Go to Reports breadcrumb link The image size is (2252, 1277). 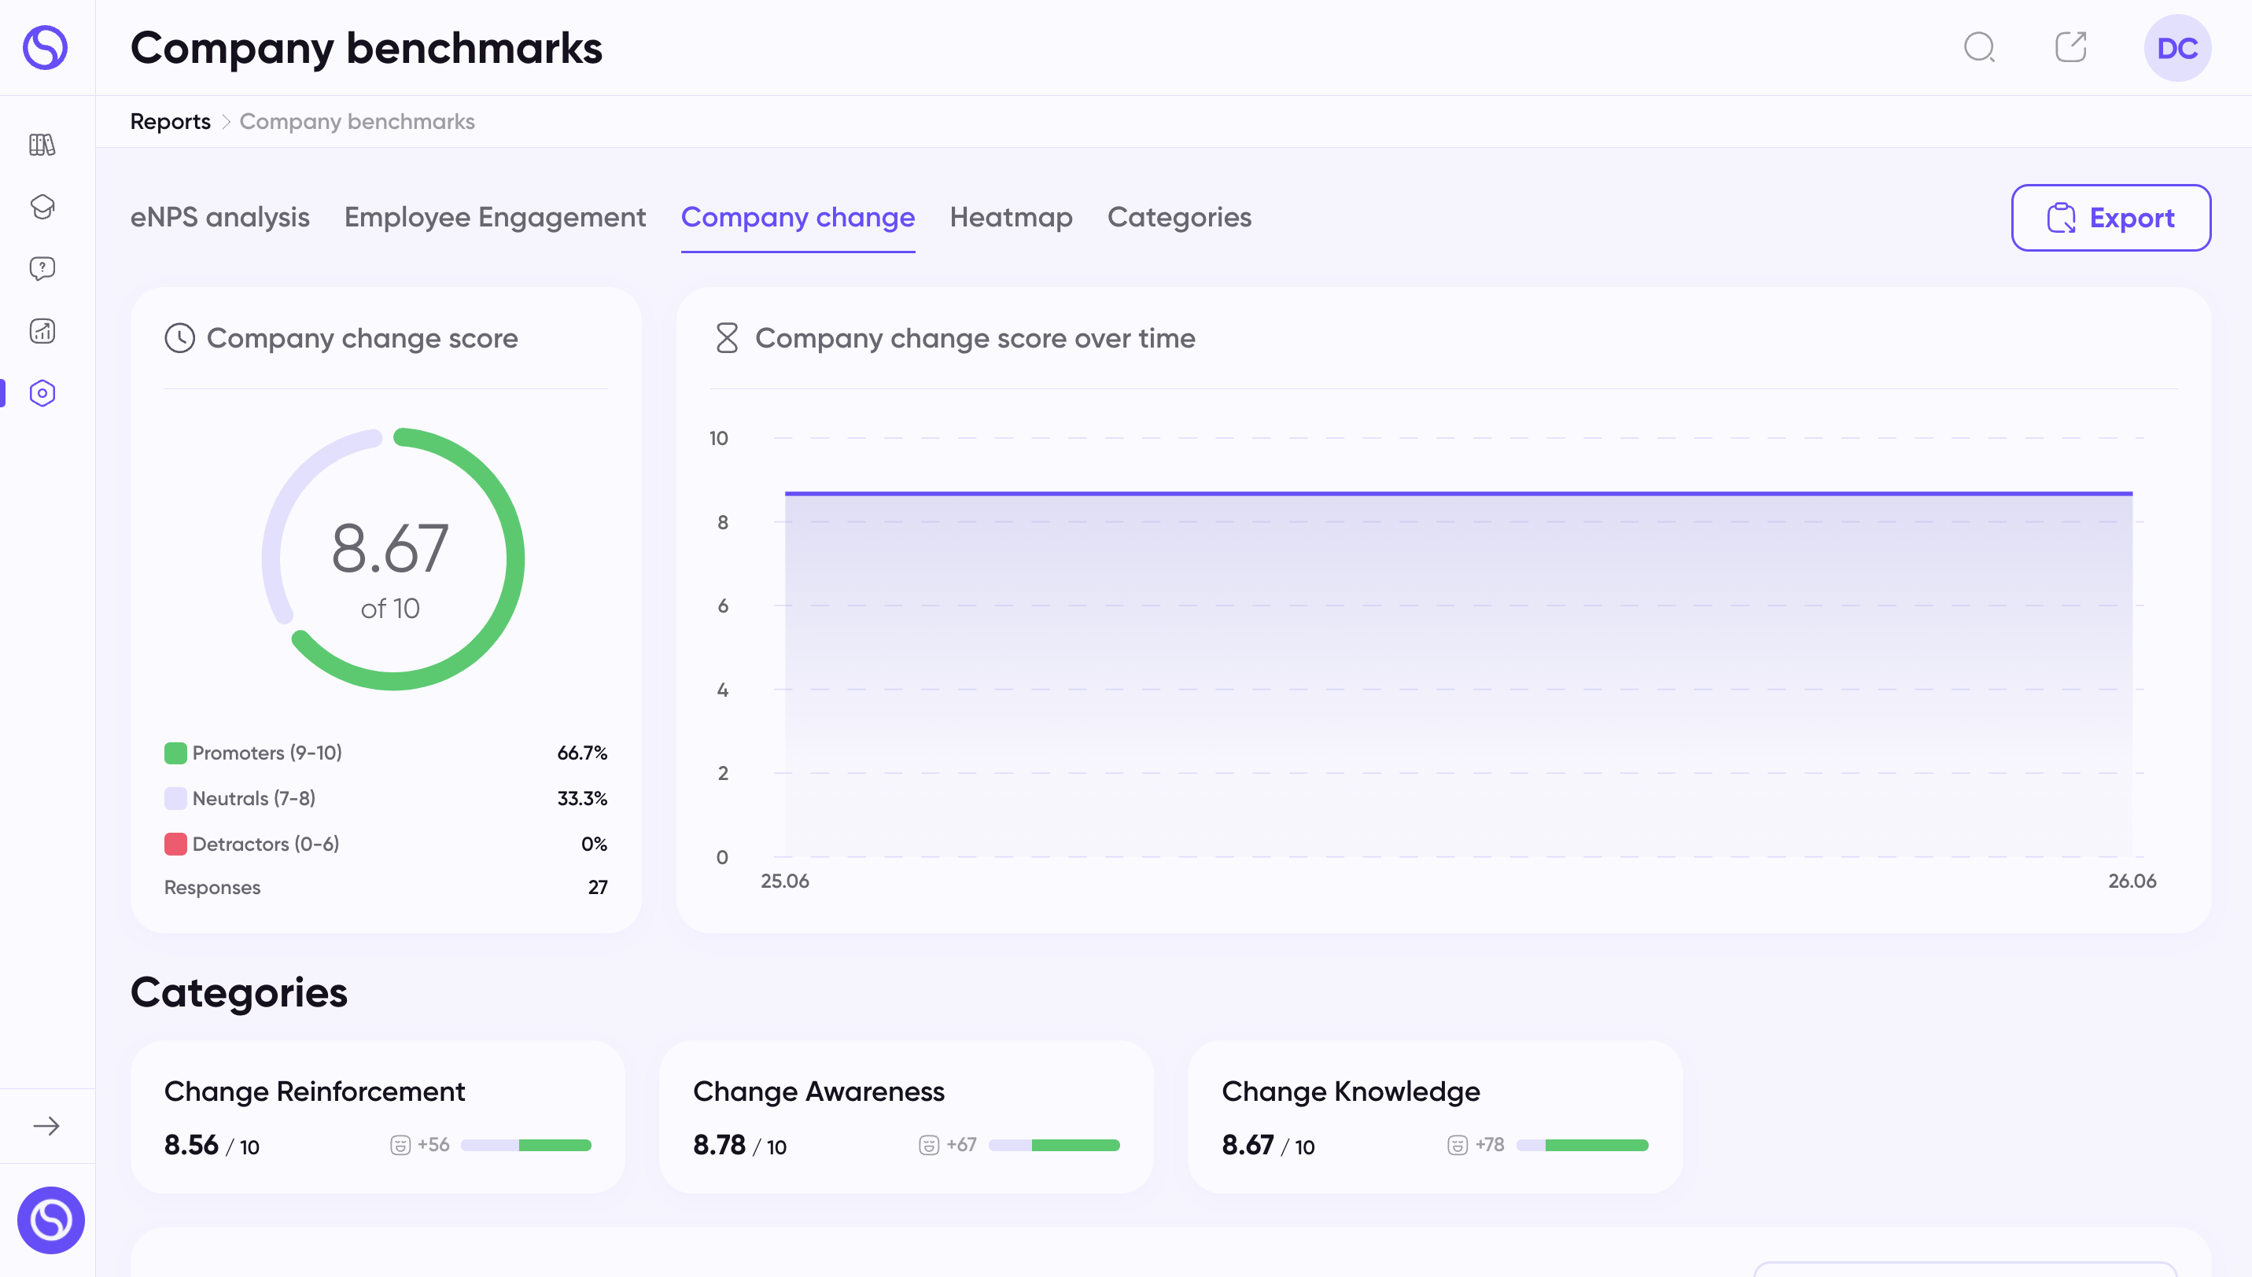point(170,122)
